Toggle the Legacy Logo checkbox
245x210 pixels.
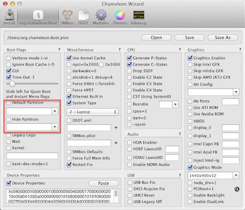(9, 135)
